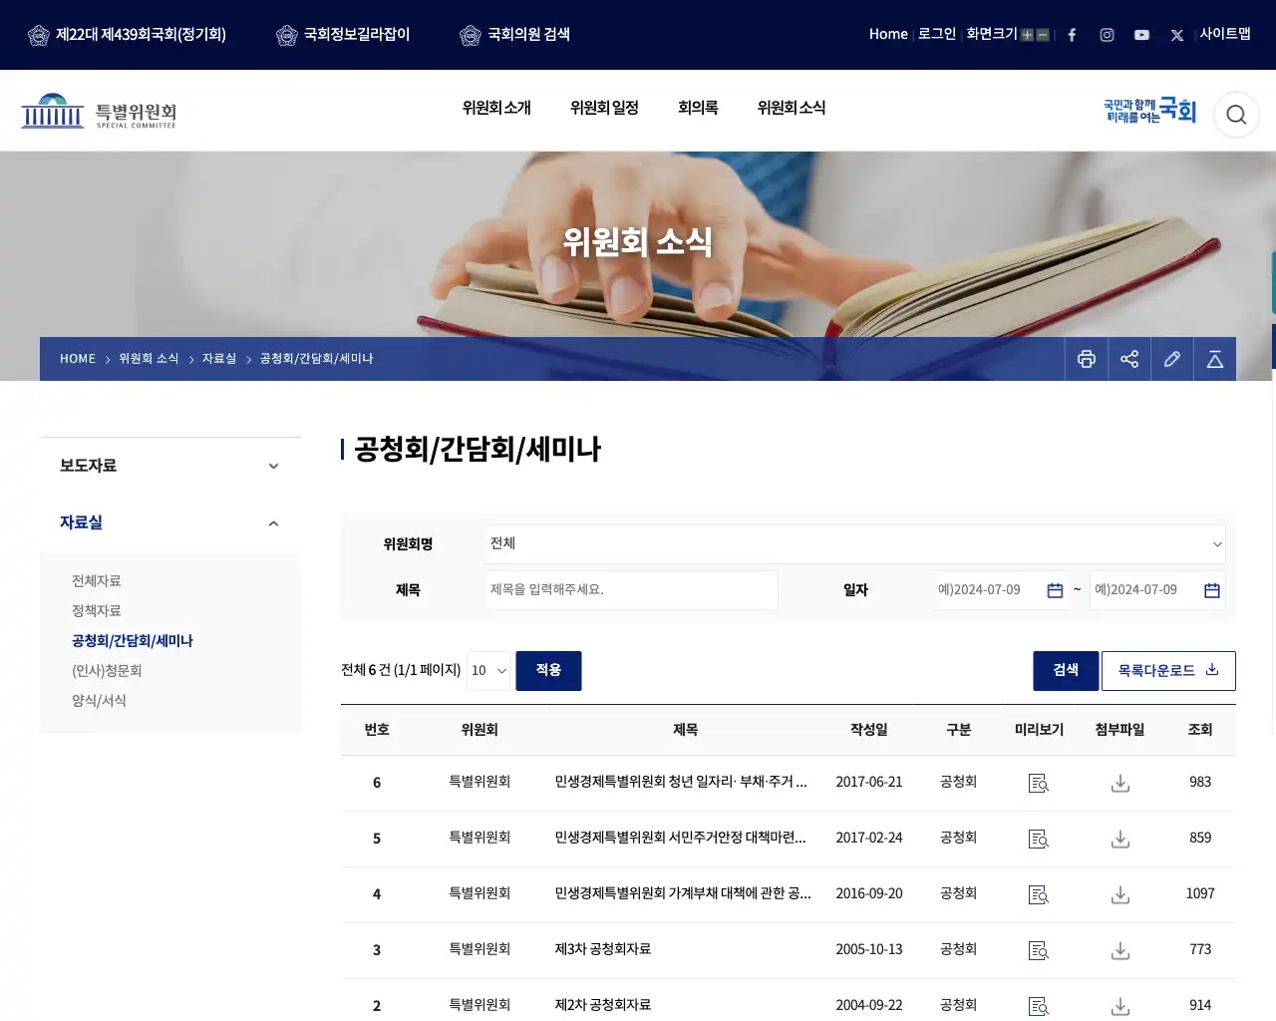The image size is (1276, 1021).
Task: Increase screen size with plus button
Action: coord(1027,35)
